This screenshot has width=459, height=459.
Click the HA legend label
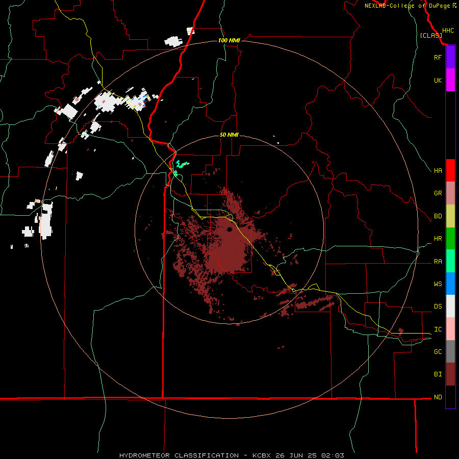(x=438, y=171)
